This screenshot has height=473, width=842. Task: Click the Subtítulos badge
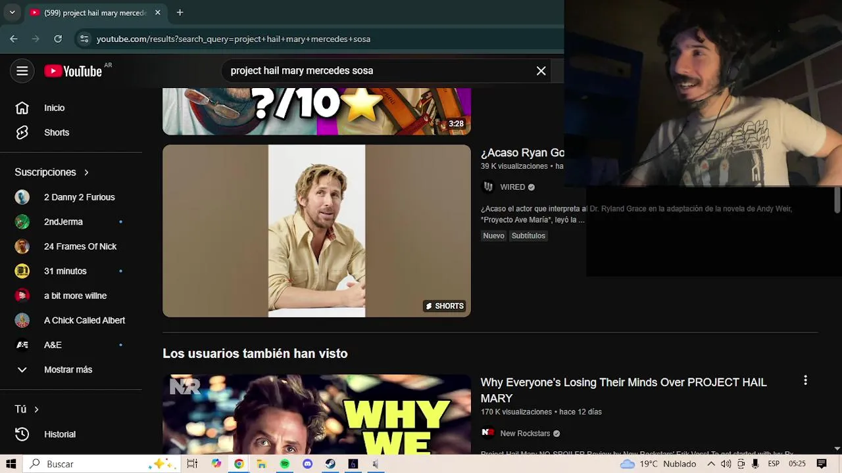[528, 236]
